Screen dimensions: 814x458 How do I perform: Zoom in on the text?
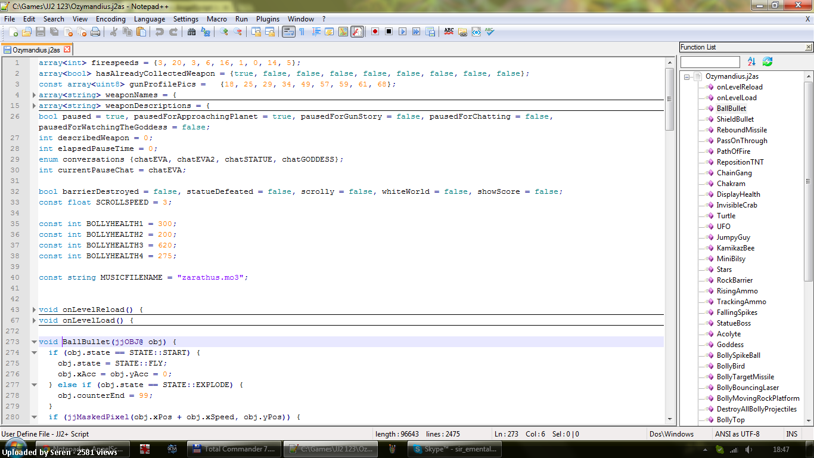point(225,32)
